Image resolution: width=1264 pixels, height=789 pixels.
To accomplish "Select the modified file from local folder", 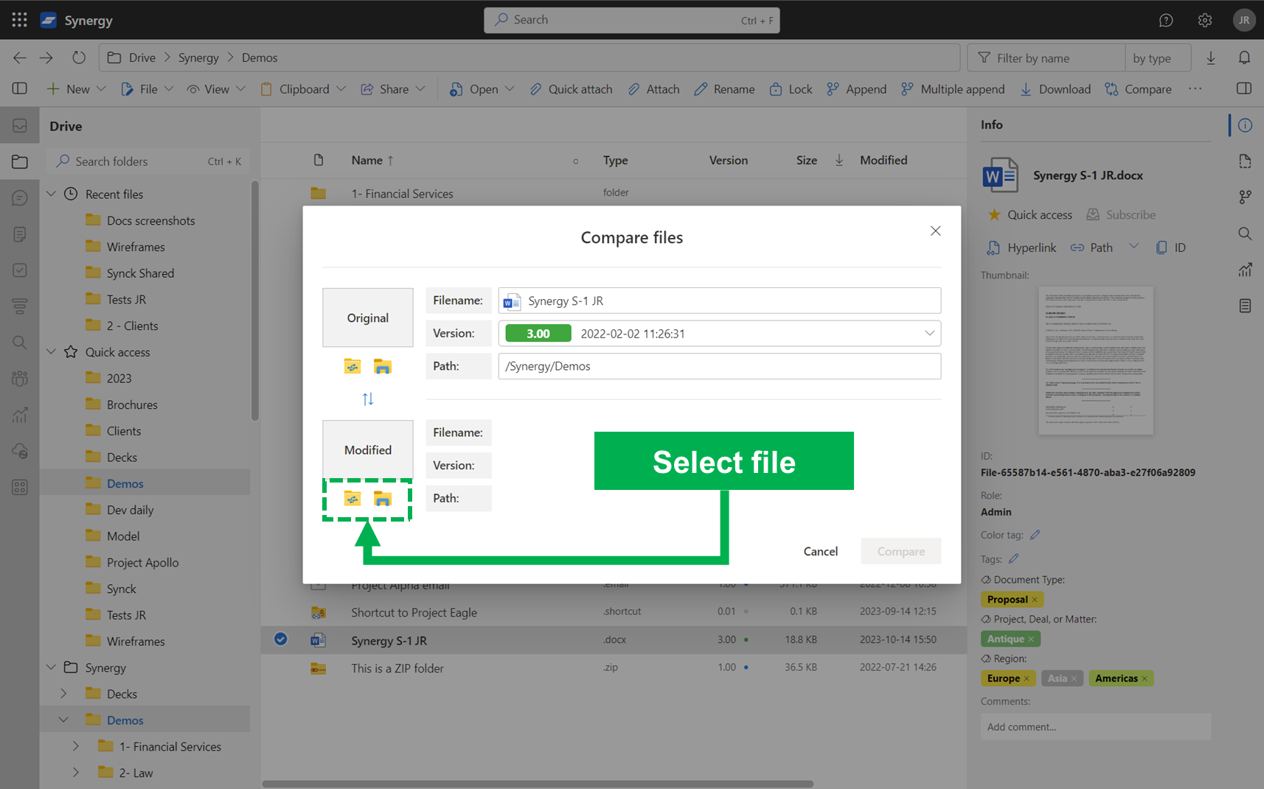I will [382, 499].
